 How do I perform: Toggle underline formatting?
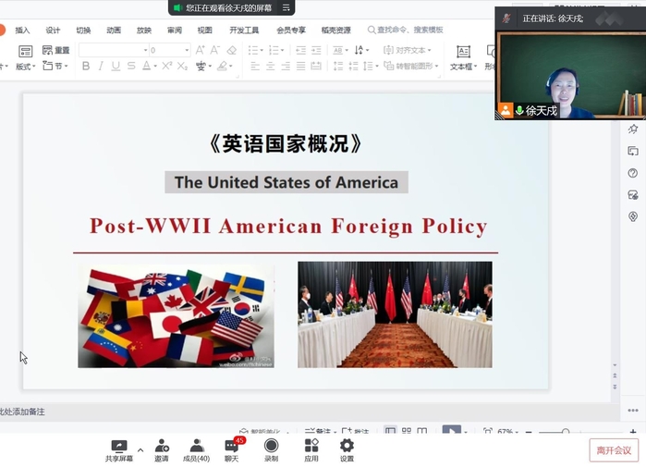pyautogui.click(x=116, y=67)
